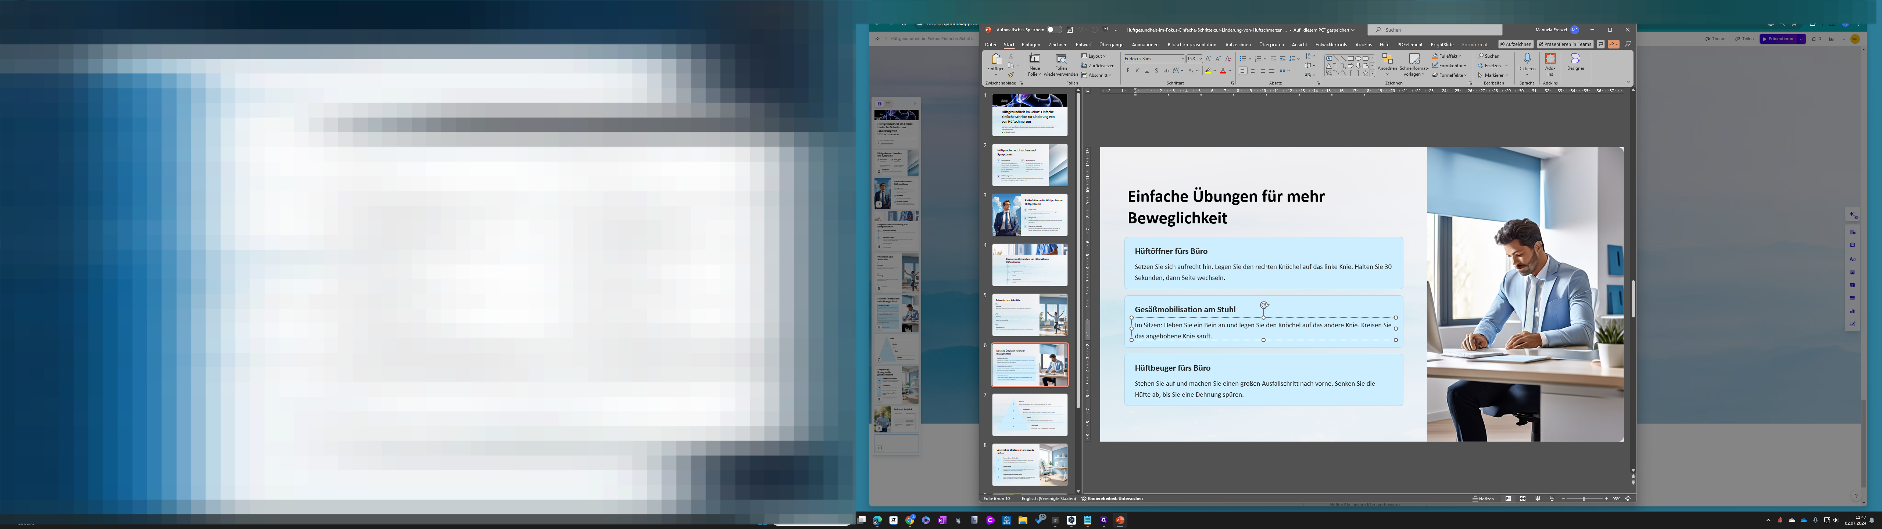The width and height of the screenshot is (1882, 529).
Task: Decrease font size with the A-down icon
Action: point(1218,58)
